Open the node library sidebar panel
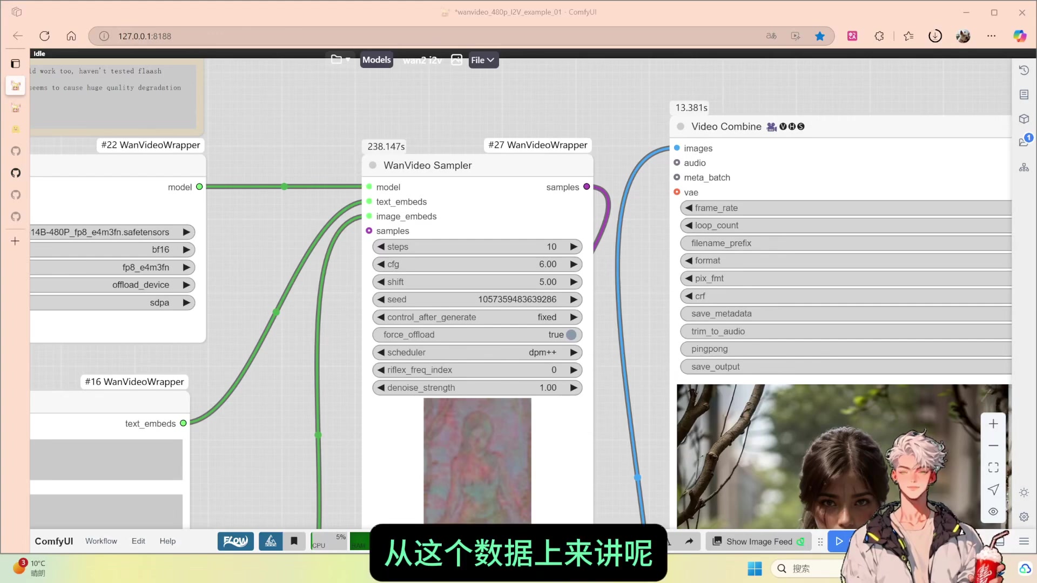Image resolution: width=1037 pixels, height=583 pixels. [1023, 94]
